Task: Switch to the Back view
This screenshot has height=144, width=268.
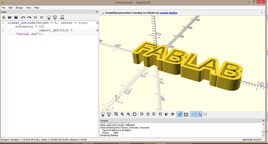Action: [x=172, y=114]
